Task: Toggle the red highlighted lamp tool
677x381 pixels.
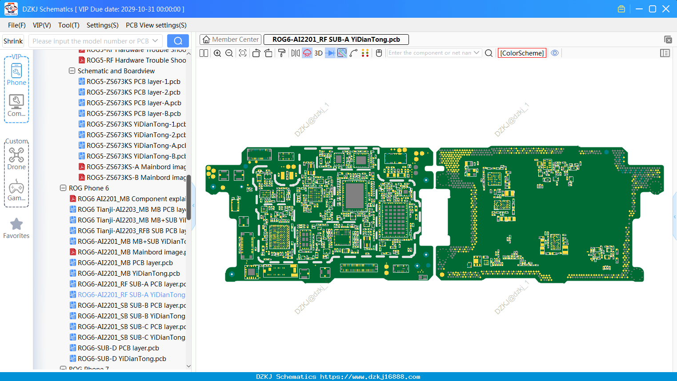Action: tap(307, 53)
